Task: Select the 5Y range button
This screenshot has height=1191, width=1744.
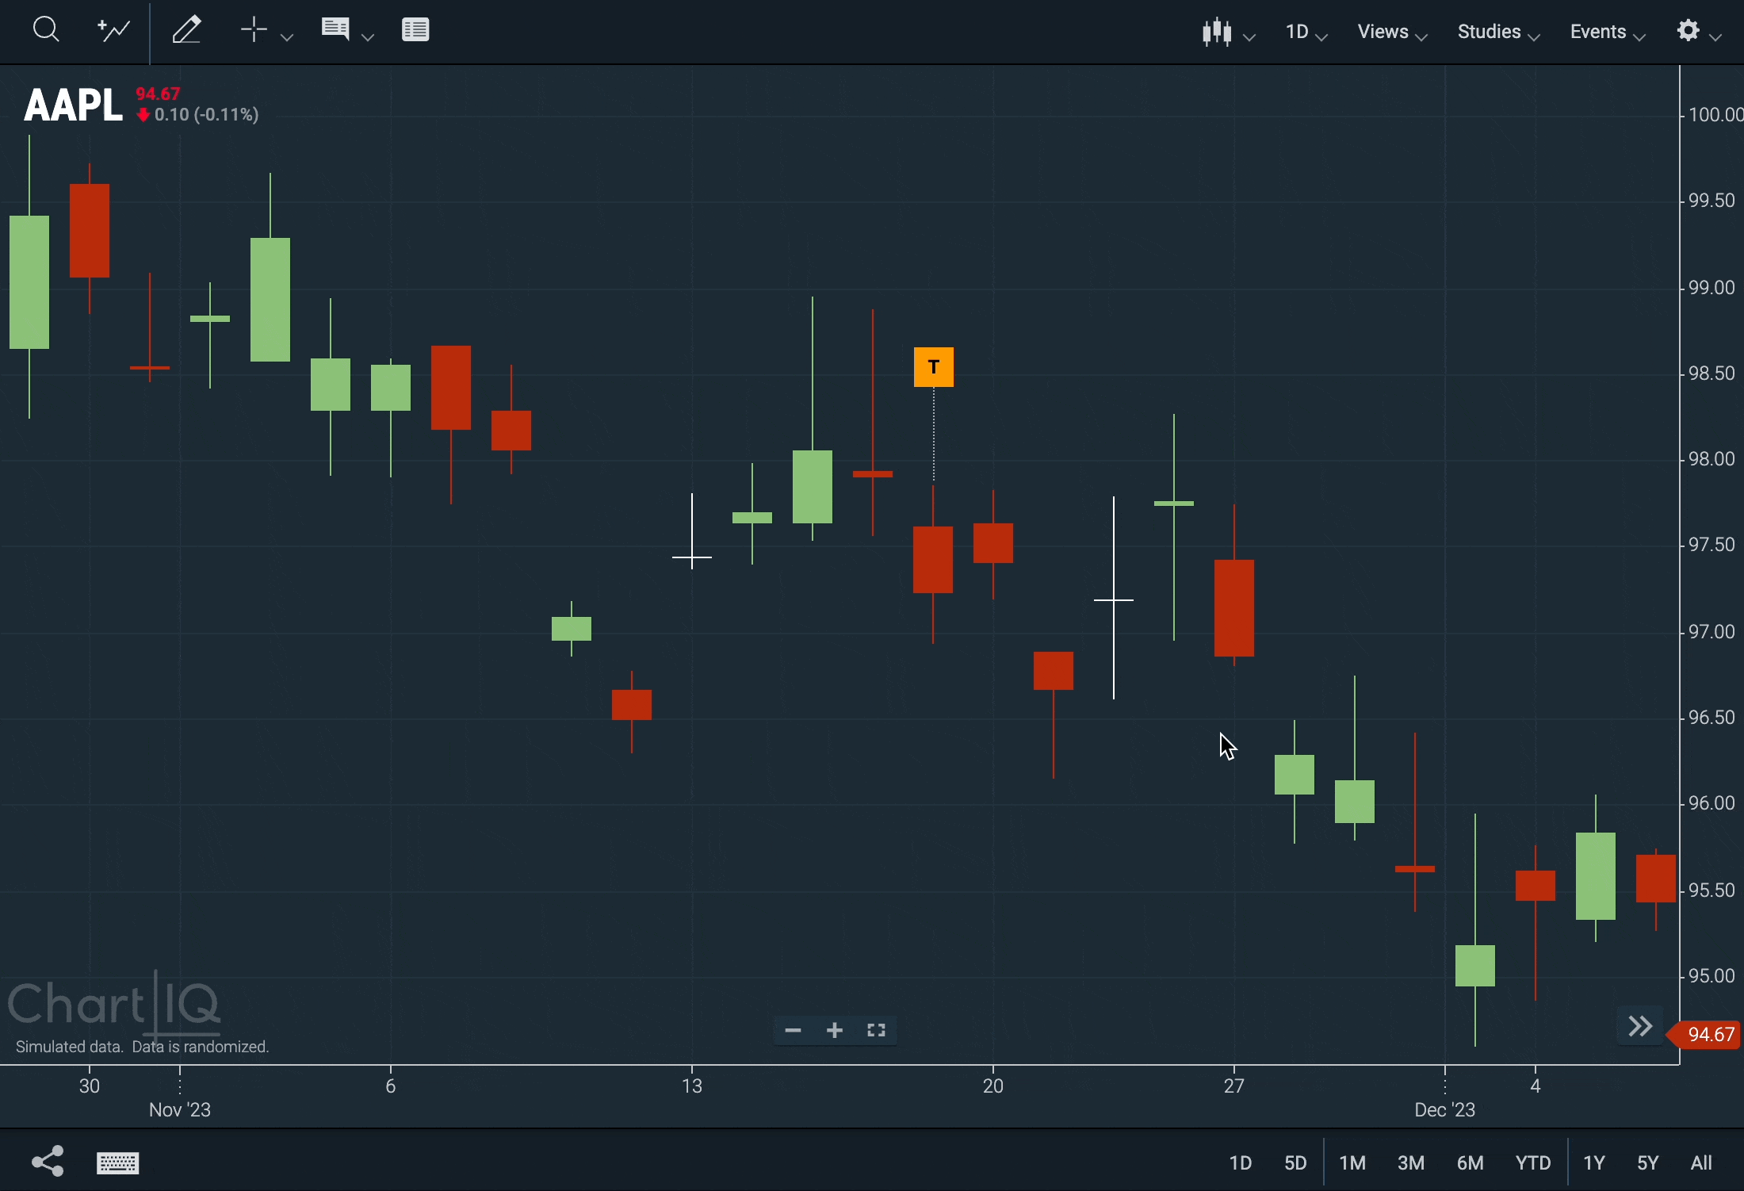Action: 1648,1163
